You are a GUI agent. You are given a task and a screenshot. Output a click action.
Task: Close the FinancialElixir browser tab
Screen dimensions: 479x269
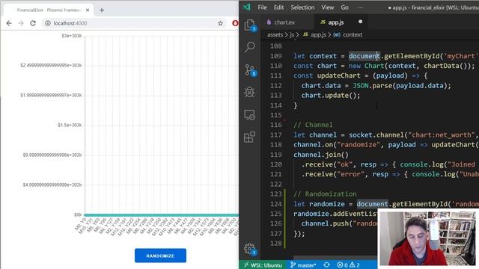(x=88, y=10)
